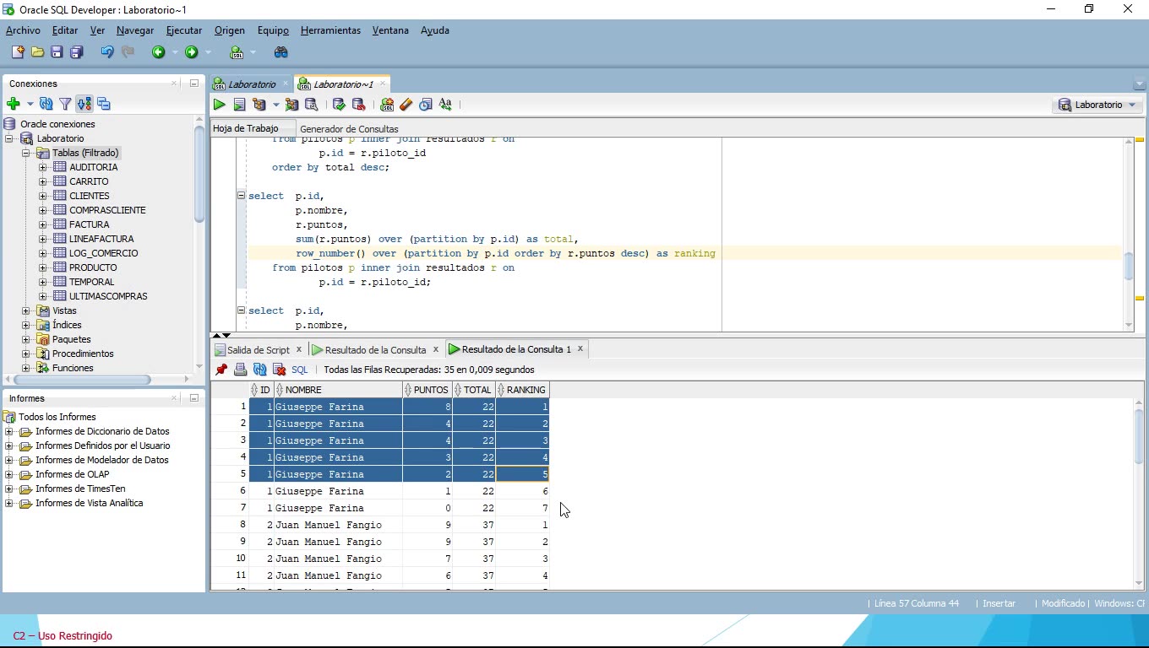Click the SQL link in the results toolbar

coord(300,370)
